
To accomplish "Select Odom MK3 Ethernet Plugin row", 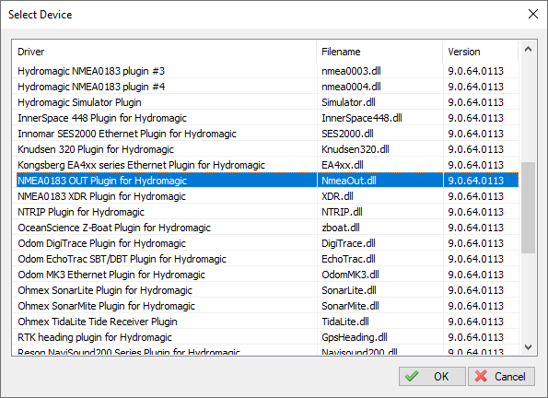I will pyautogui.click(x=267, y=275).
